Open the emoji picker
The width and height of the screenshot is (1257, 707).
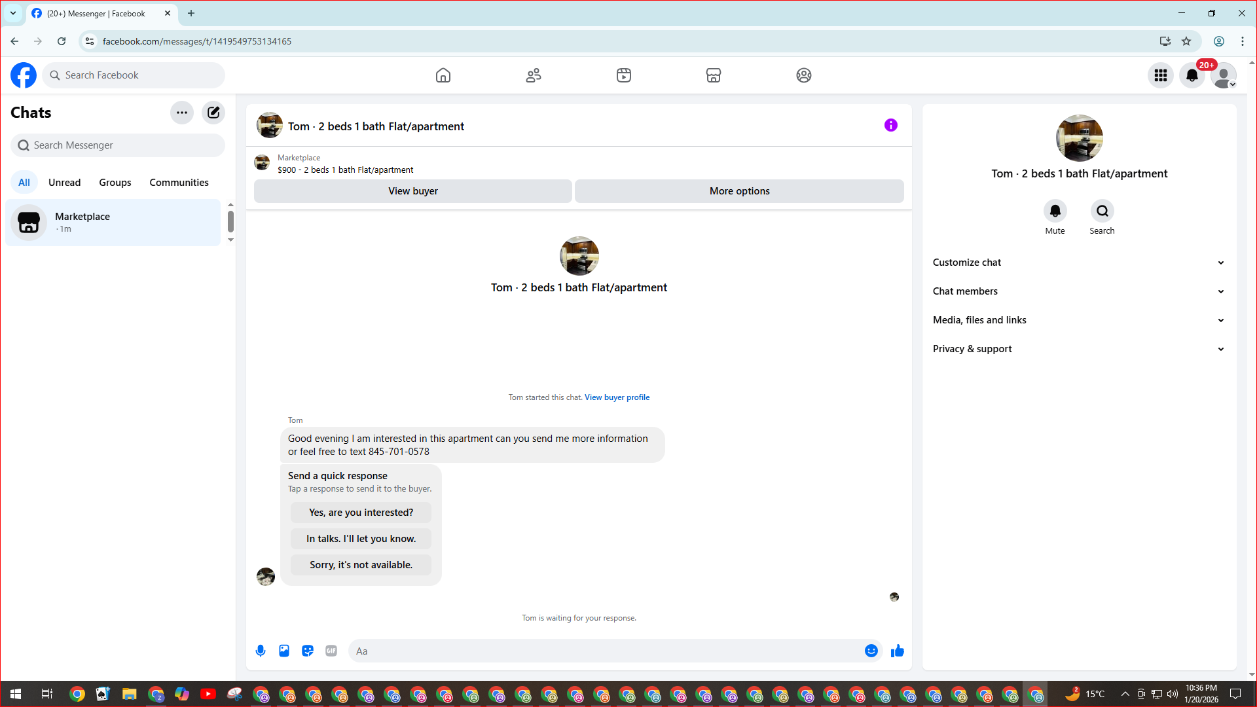pos(871,651)
